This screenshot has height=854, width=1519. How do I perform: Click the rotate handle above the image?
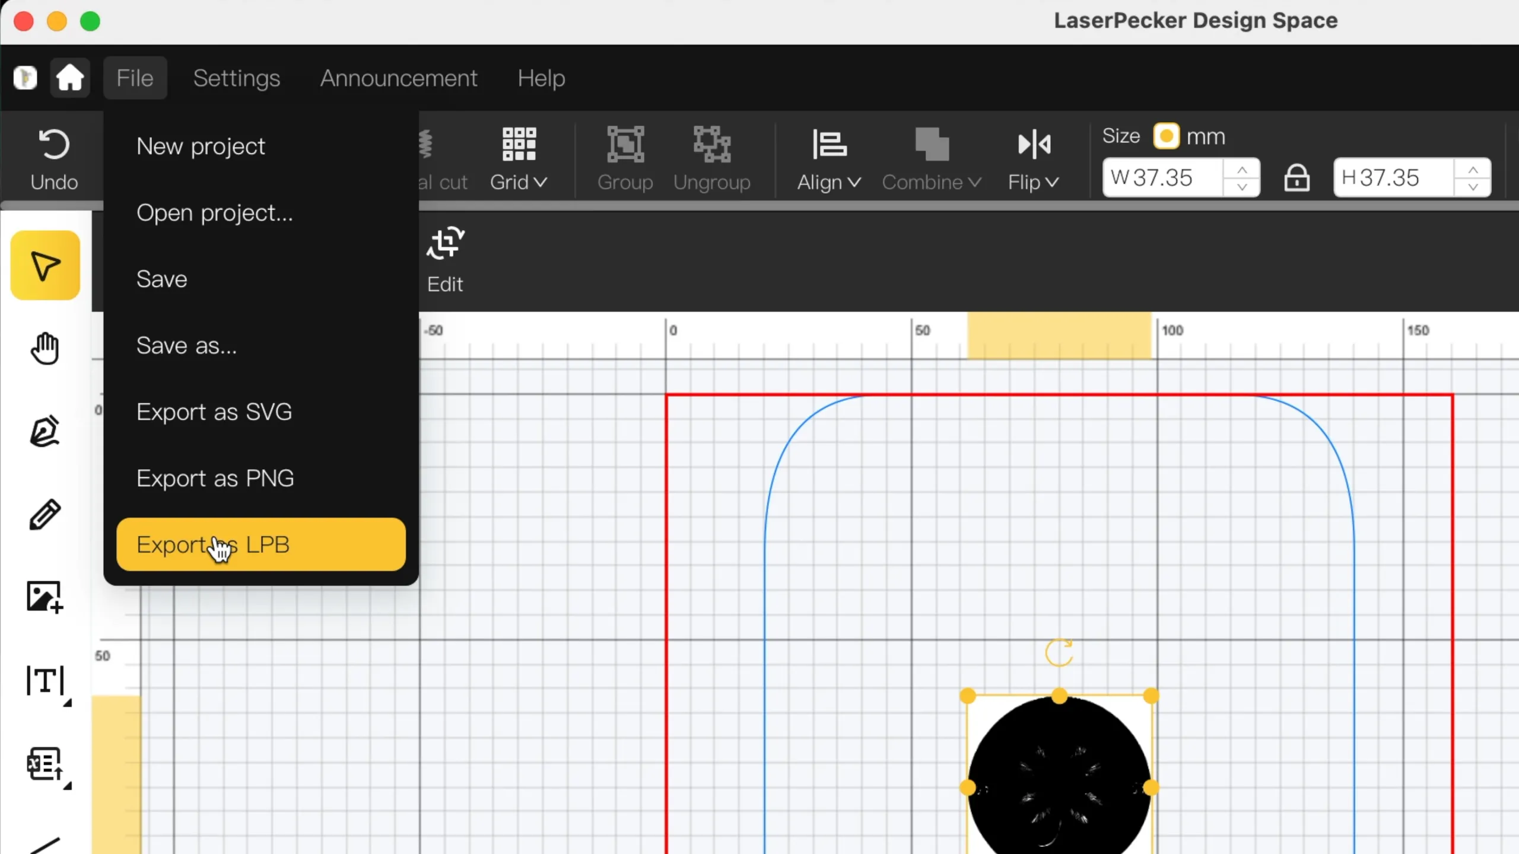1059,652
